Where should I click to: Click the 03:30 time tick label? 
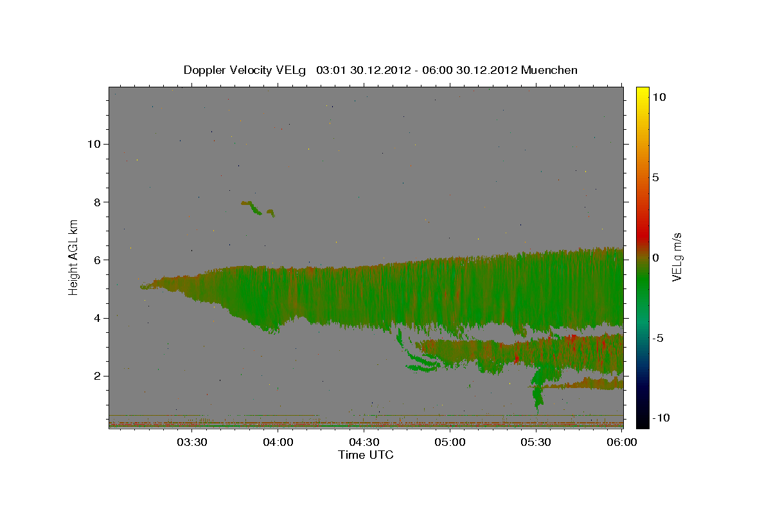tap(192, 442)
